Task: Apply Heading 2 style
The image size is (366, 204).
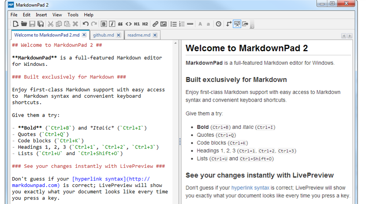Action: click(145, 24)
